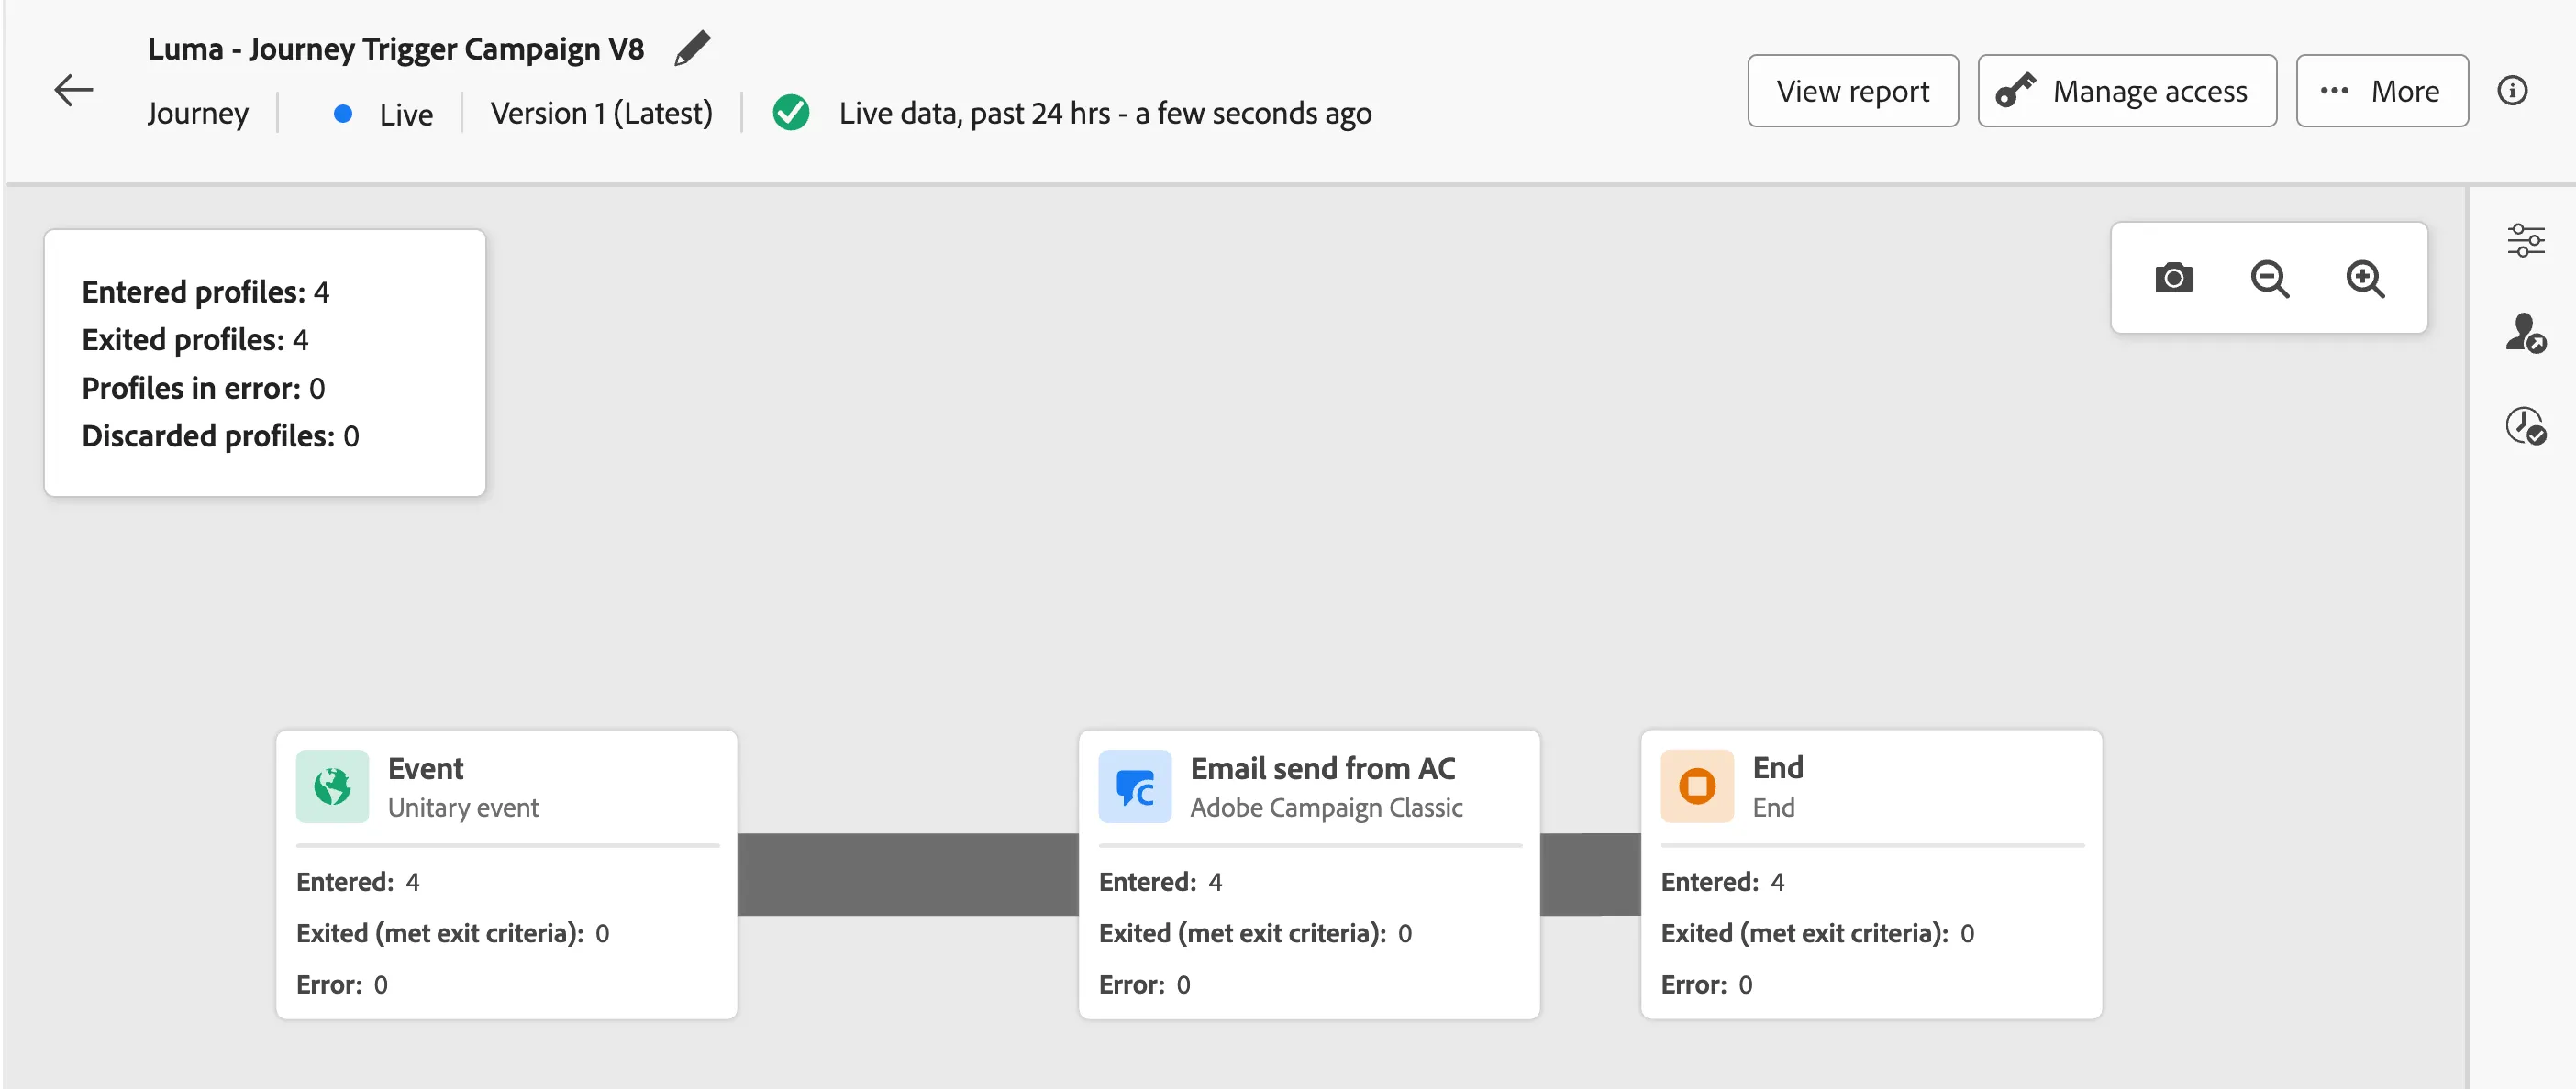Click the connector between Event and Email nodes
The height and width of the screenshot is (1089, 2576).
[908, 874]
